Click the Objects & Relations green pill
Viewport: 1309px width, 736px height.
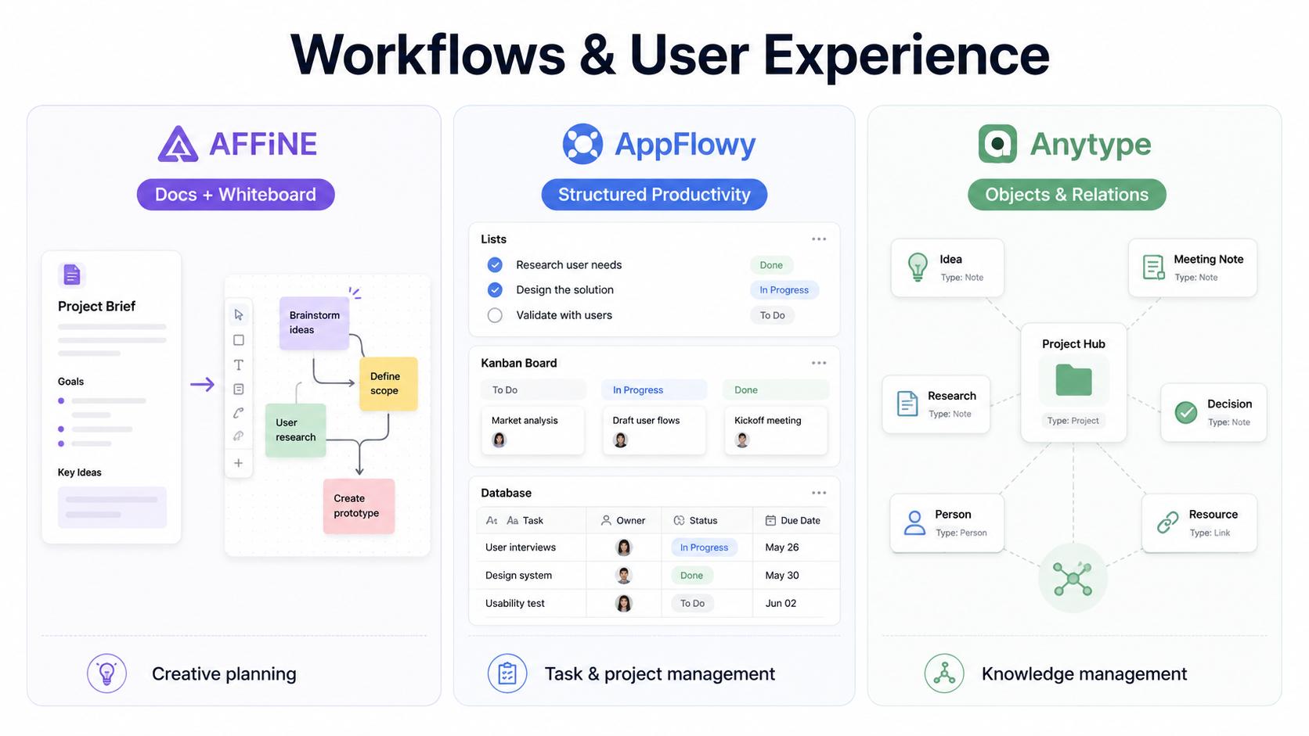click(x=1066, y=195)
